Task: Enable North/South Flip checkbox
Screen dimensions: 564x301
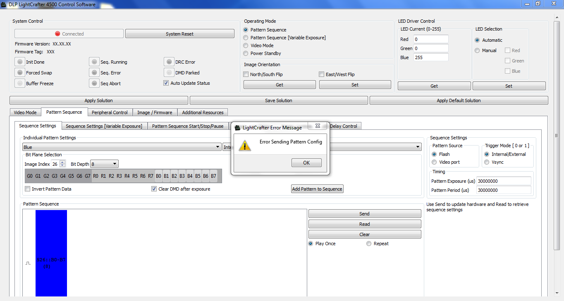Action: point(246,74)
